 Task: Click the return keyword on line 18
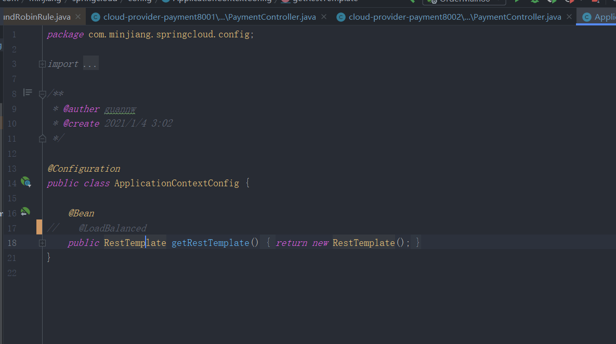292,243
